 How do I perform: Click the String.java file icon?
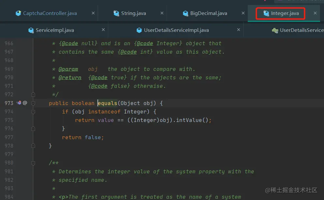point(116,13)
